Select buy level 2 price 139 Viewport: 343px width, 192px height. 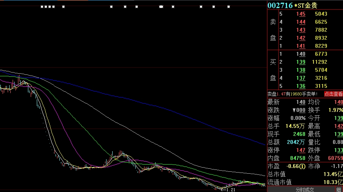pos(301,62)
